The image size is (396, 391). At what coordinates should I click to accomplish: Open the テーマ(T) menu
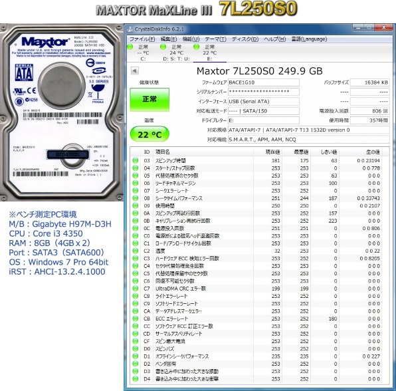click(x=215, y=39)
